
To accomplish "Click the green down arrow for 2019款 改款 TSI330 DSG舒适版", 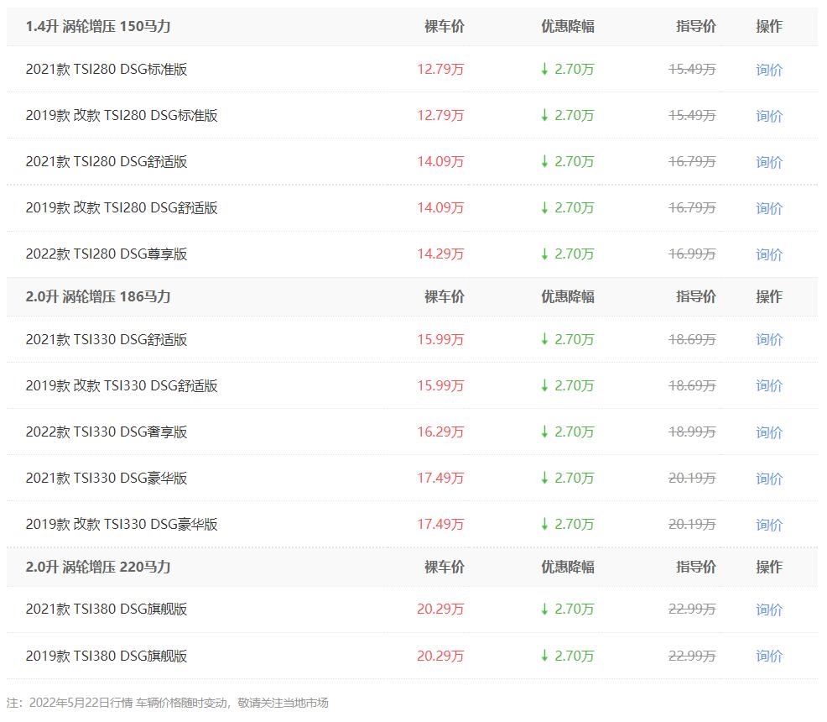I will (x=545, y=385).
